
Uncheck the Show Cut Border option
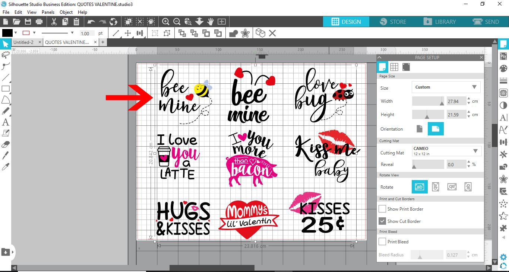[x=382, y=221]
